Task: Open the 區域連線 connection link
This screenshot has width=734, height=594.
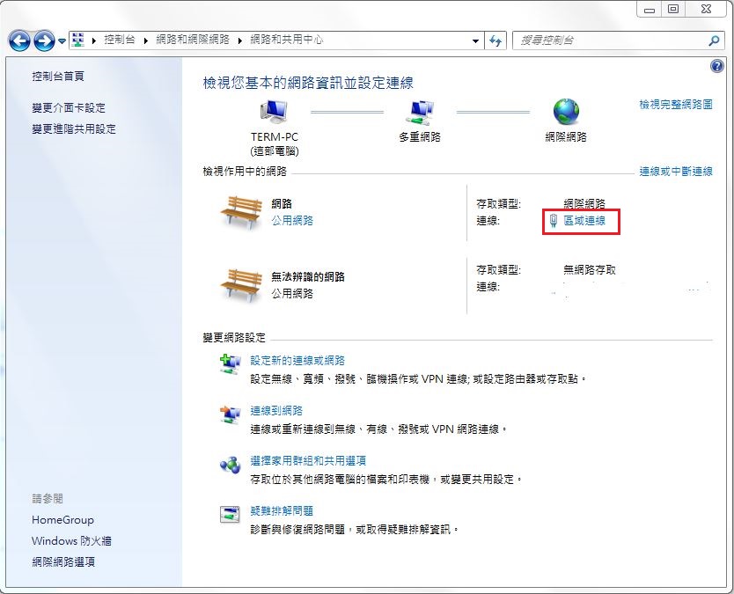Action: click(584, 221)
